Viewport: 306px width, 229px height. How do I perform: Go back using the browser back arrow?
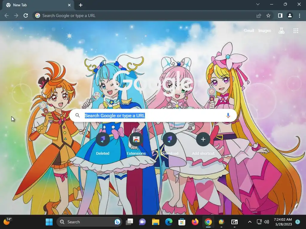pyautogui.click(x=7, y=16)
